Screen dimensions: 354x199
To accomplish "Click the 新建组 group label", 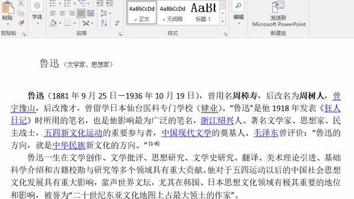I will click(x=278, y=33).
